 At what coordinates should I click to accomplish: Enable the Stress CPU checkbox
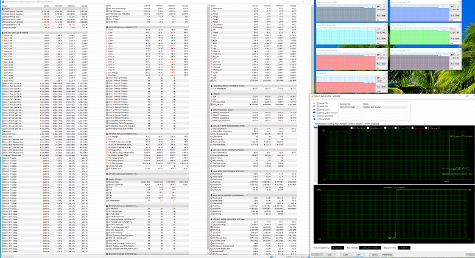tap(318, 103)
